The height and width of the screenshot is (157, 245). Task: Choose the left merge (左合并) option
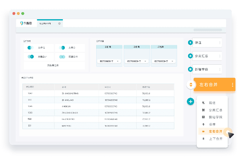(39, 47)
